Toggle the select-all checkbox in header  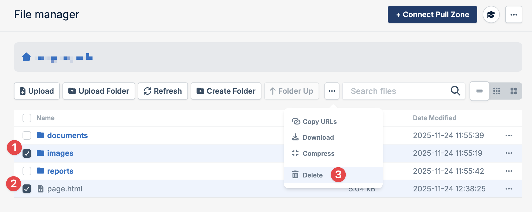(27, 118)
